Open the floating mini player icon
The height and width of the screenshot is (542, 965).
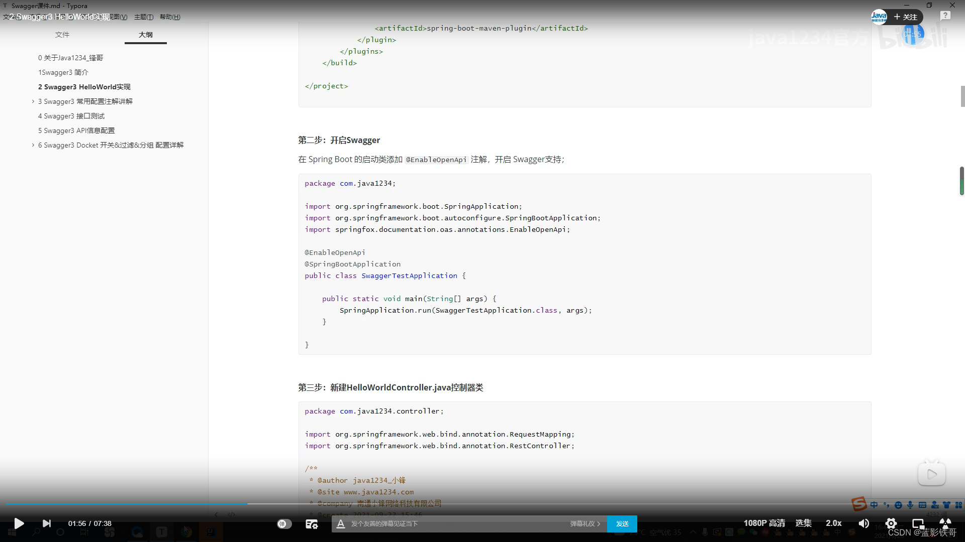tap(932, 473)
